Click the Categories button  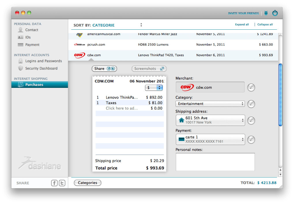tap(88, 183)
